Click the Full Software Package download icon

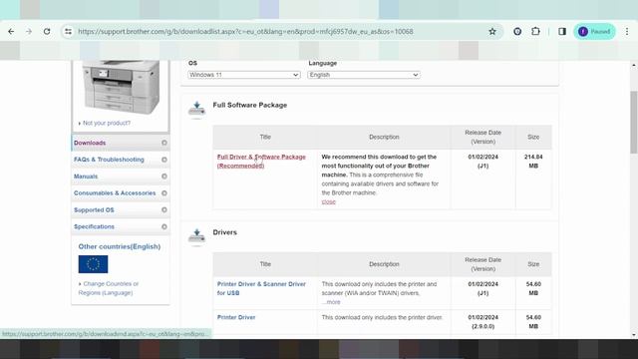196,109
